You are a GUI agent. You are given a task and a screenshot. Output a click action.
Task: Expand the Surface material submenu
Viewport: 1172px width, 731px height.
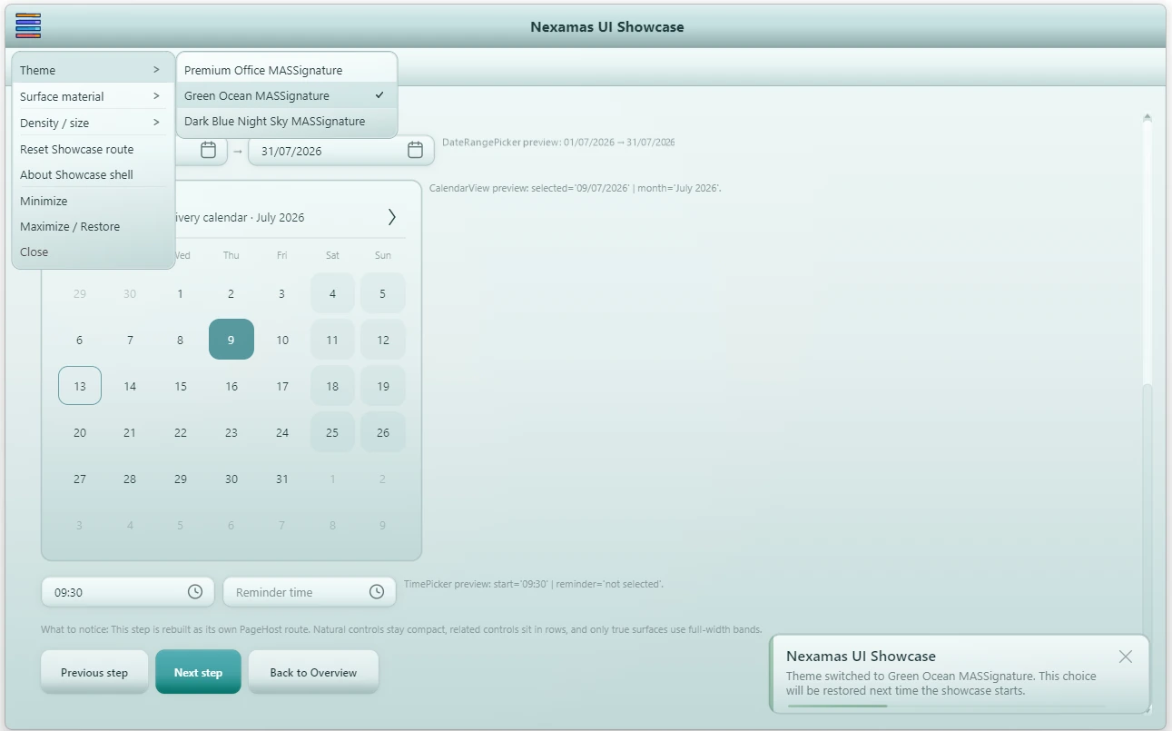[x=93, y=96]
